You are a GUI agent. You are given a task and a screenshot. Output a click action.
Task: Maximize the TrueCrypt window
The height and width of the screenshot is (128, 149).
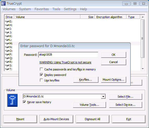pyautogui.click(x=135, y=4)
